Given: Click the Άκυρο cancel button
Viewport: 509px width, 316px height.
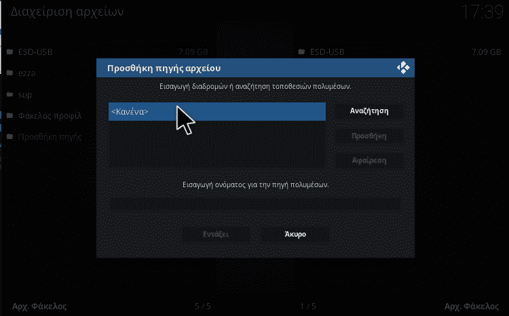Looking at the screenshot, I should click(295, 234).
